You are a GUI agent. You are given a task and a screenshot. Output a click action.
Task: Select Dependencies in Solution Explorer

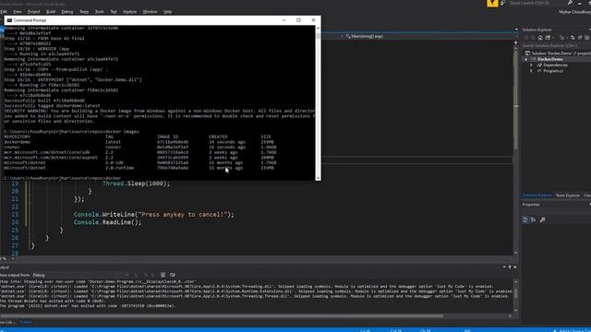(x=555, y=65)
